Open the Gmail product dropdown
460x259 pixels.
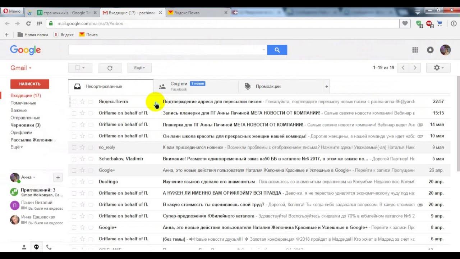(x=21, y=68)
